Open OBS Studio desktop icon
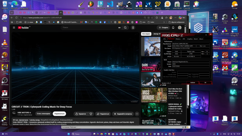 [5, 81]
